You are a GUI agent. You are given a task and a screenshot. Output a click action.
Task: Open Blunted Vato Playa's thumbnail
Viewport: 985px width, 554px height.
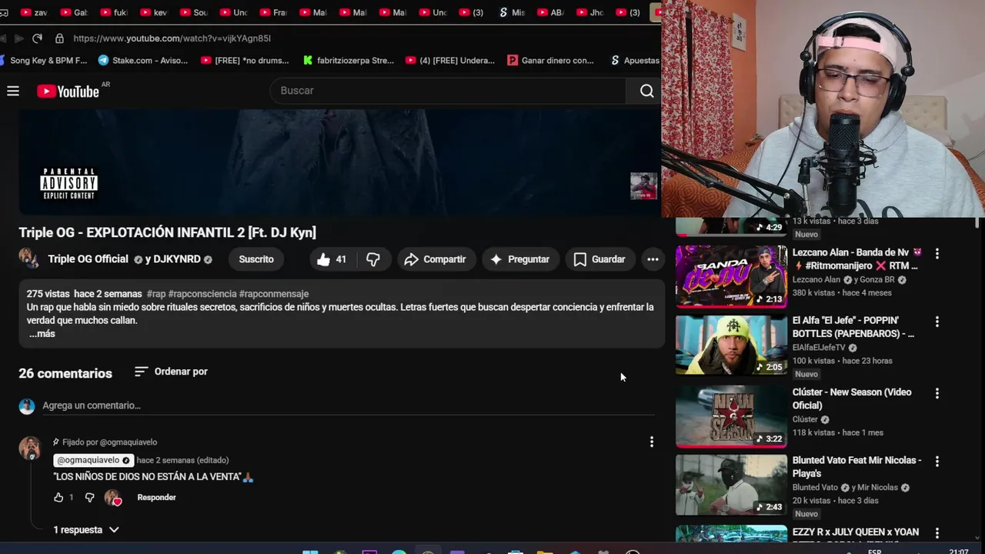[x=731, y=485]
